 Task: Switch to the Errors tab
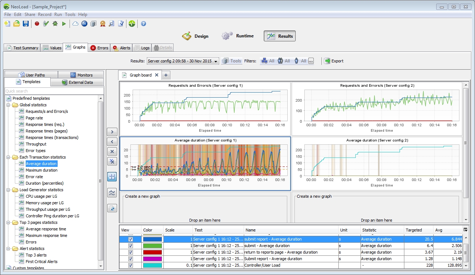99,48
